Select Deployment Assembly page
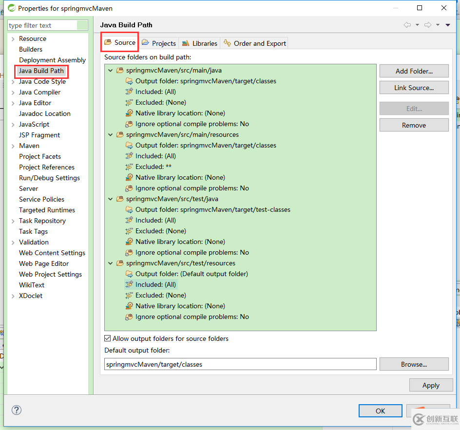Image resolution: width=460 pixels, height=430 pixels. click(x=52, y=60)
